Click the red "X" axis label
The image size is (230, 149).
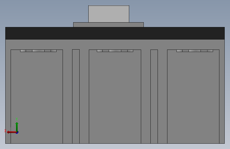(5, 131)
